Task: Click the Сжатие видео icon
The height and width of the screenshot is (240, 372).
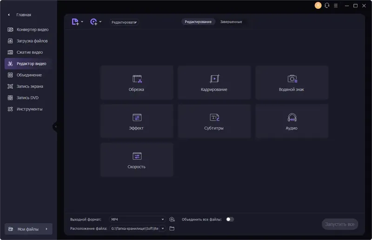Action: [10, 52]
